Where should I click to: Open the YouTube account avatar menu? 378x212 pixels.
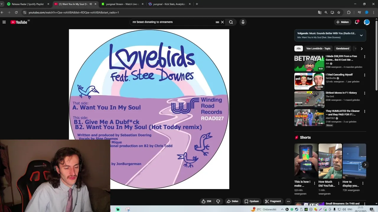tap(367, 22)
